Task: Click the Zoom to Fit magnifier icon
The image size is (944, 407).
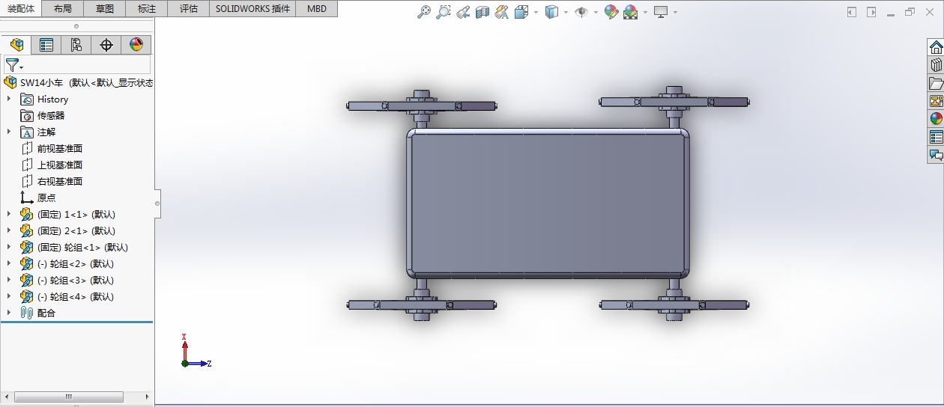Action: [424, 12]
